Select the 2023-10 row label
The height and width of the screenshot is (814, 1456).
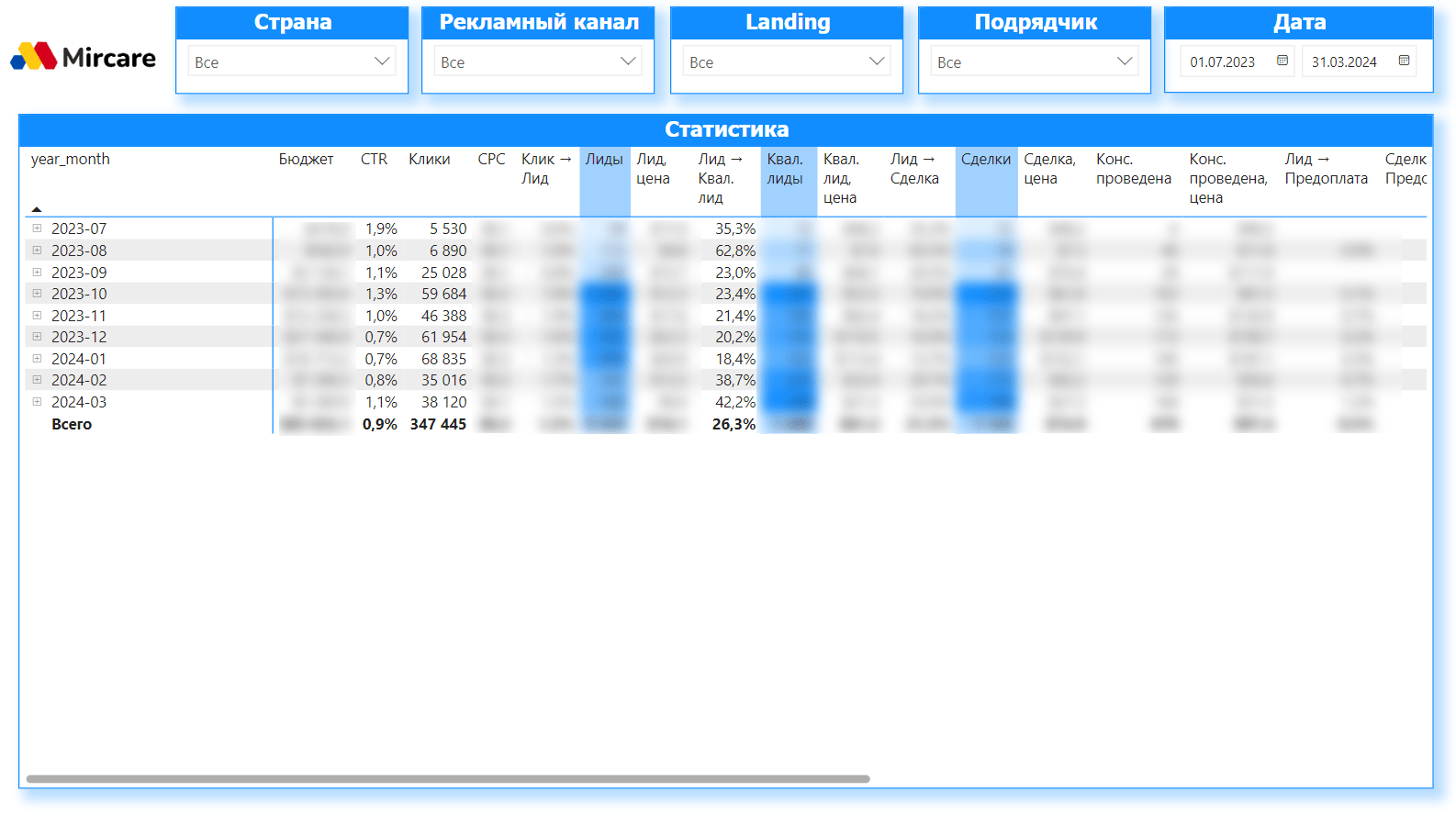click(79, 294)
